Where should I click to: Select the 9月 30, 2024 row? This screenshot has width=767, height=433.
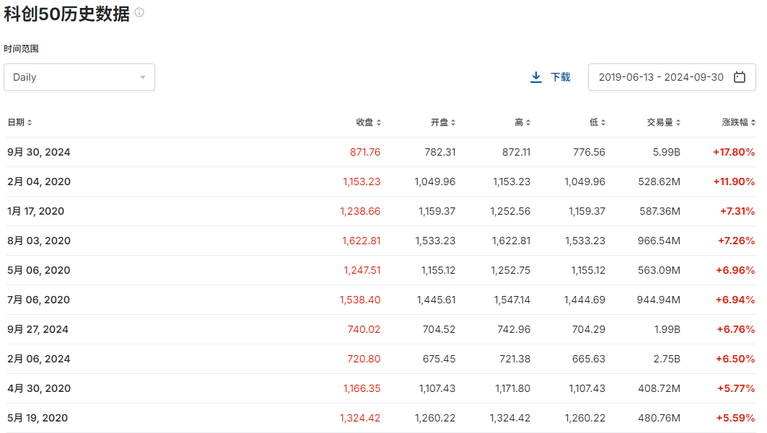(x=39, y=152)
